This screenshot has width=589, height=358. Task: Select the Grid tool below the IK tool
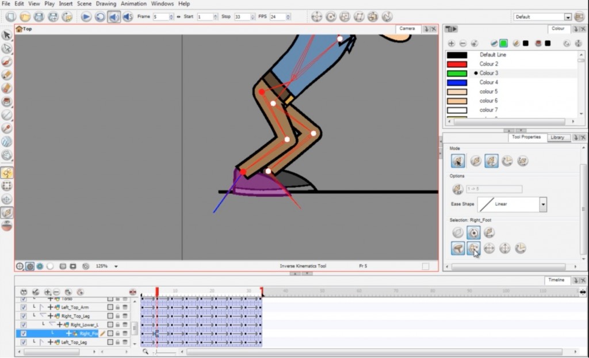click(7, 185)
